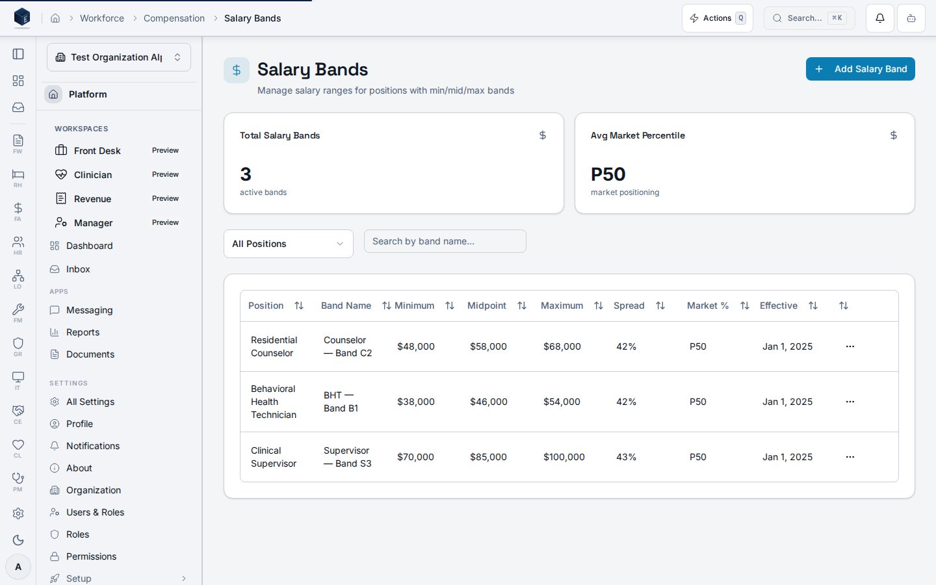Toggle the sidebar panel icon

(18, 54)
